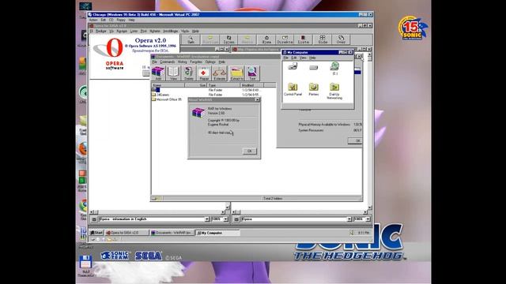Open the Innstillinger menu in Opera
The width and height of the screenshot is (506, 284).
click(171, 31)
